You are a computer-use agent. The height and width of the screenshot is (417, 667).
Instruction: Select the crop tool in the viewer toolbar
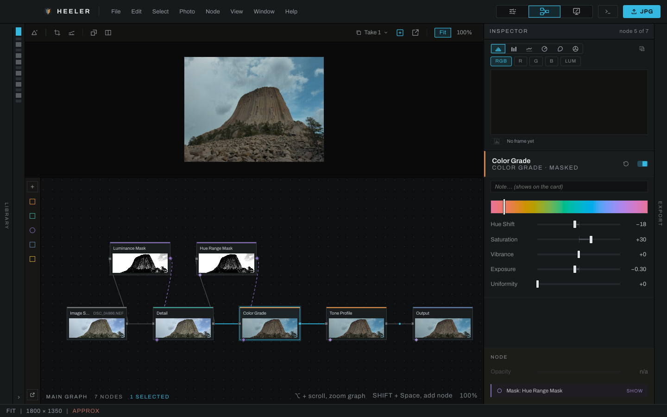tap(57, 32)
